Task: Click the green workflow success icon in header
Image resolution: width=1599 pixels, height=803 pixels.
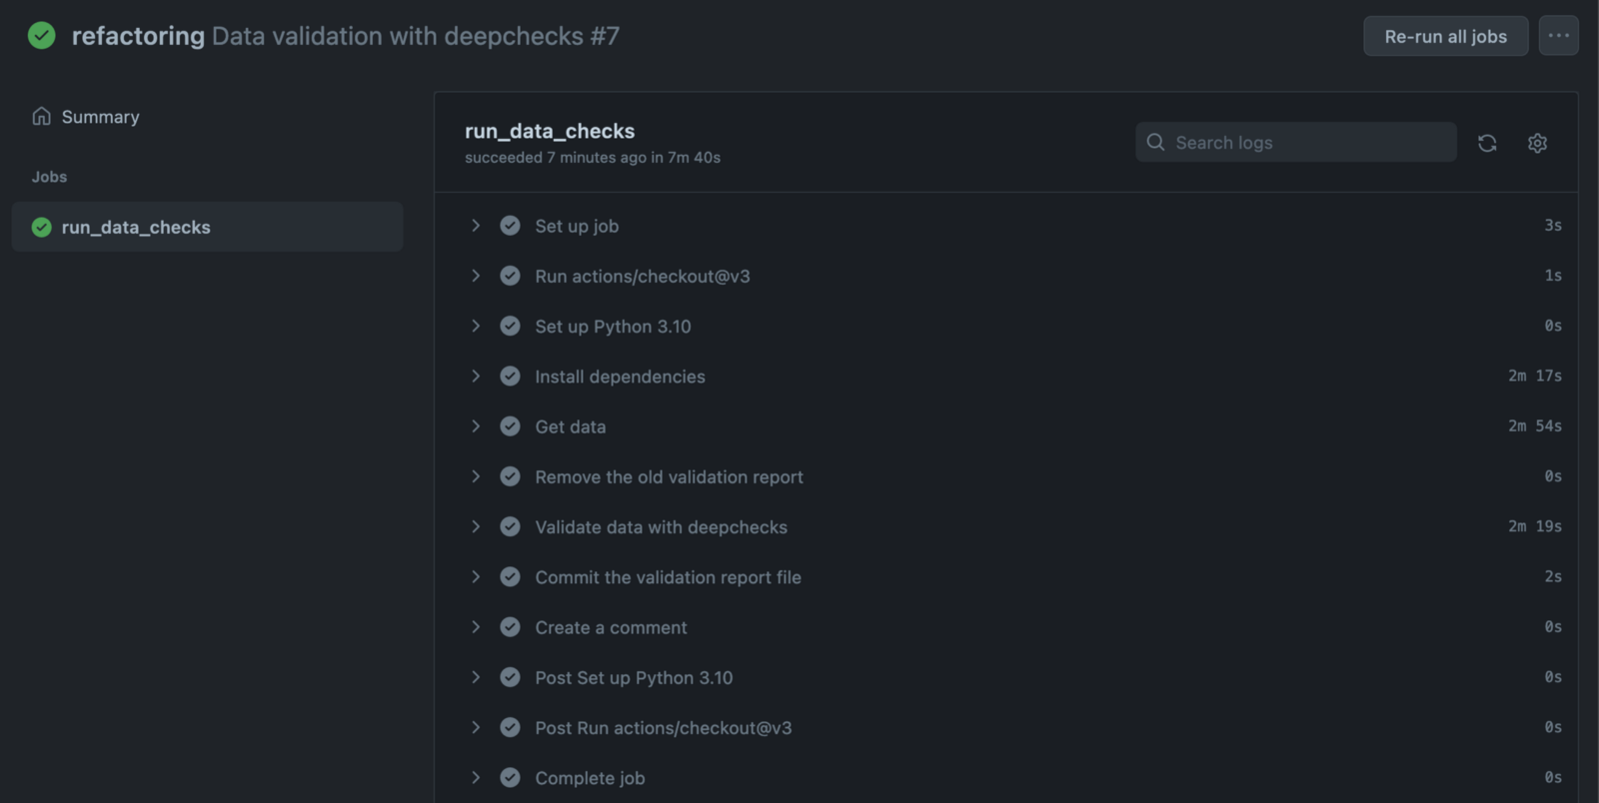Action: click(x=42, y=36)
